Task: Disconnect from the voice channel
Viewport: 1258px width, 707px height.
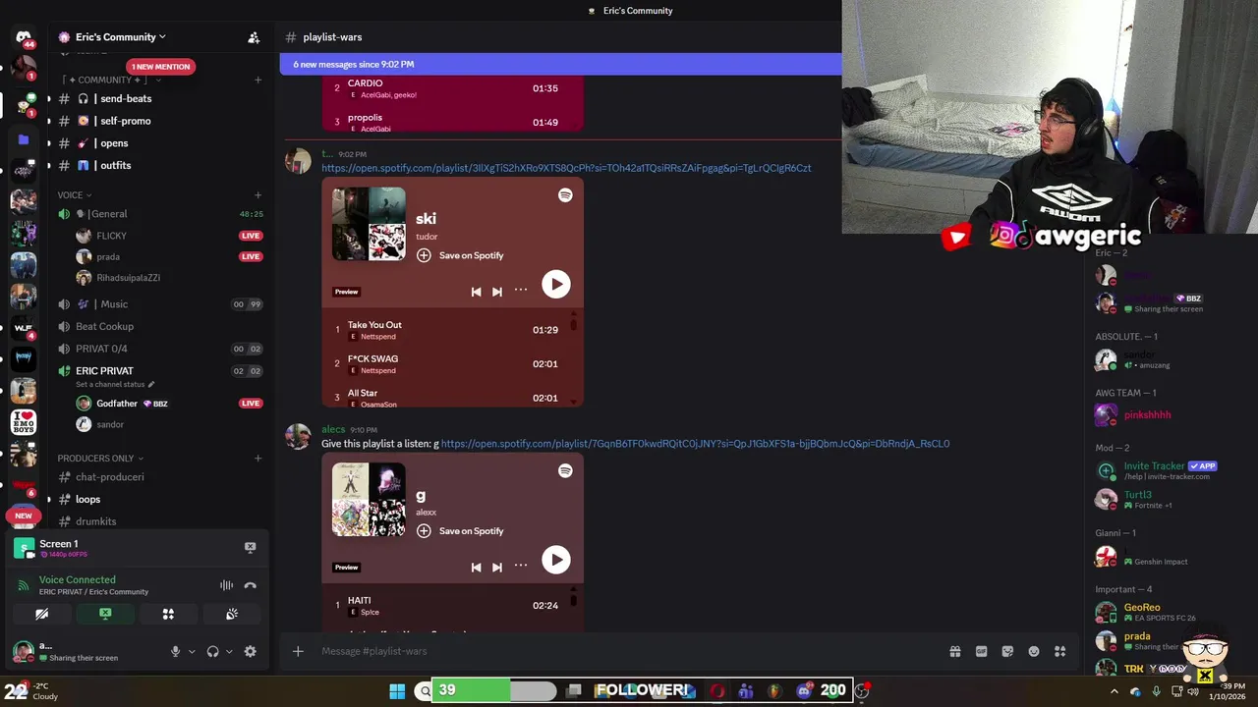Action: pyautogui.click(x=250, y=585)
